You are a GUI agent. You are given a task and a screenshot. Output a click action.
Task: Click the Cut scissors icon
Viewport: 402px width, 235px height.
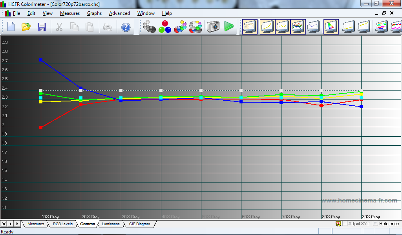59,27
